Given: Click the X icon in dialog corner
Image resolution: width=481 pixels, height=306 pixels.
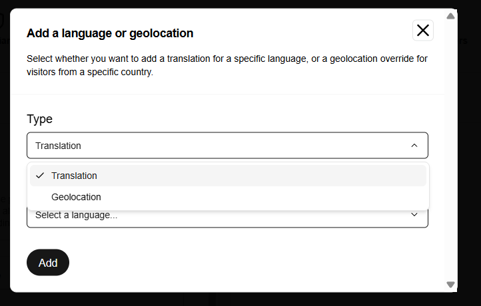Looking at the screenshot, I should tap(423, 31).
